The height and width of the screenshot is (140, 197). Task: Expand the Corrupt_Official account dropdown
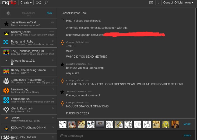click(178, 3)
